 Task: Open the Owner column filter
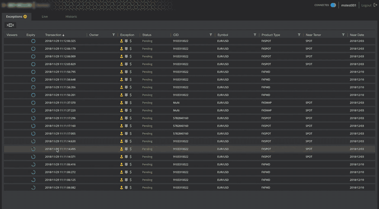[x=113, y=35]
